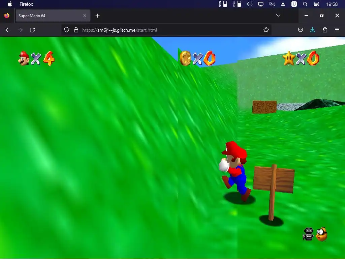The image size is (345, 259).
Task: Click the brown brick block in distance
Action: tap(264, 107)
